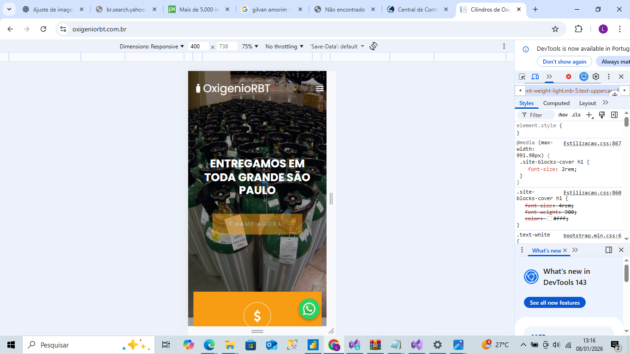
Task: Open DevTools settings gear
Action: click(x=596, y=77)
